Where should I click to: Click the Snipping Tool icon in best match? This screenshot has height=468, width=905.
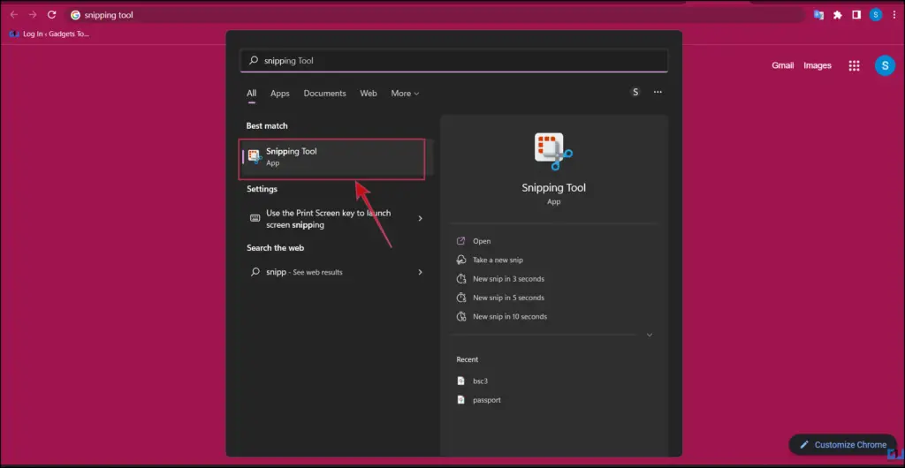click(255, 157)
